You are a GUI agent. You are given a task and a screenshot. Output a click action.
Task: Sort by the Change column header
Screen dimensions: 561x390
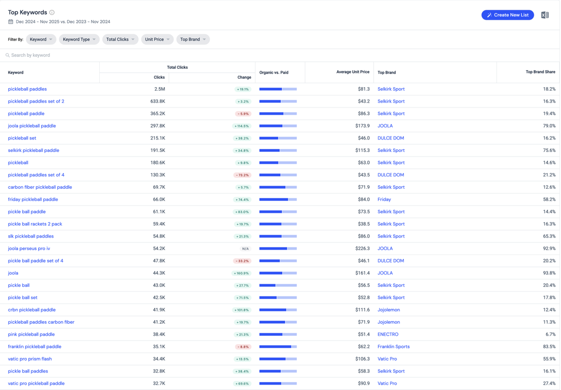244,77
